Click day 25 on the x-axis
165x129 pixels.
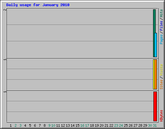coord(126,125)
